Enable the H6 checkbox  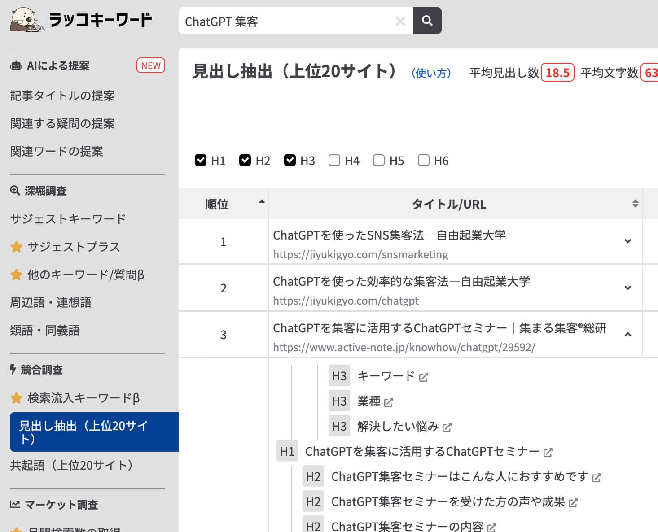[x=424, y=160]
